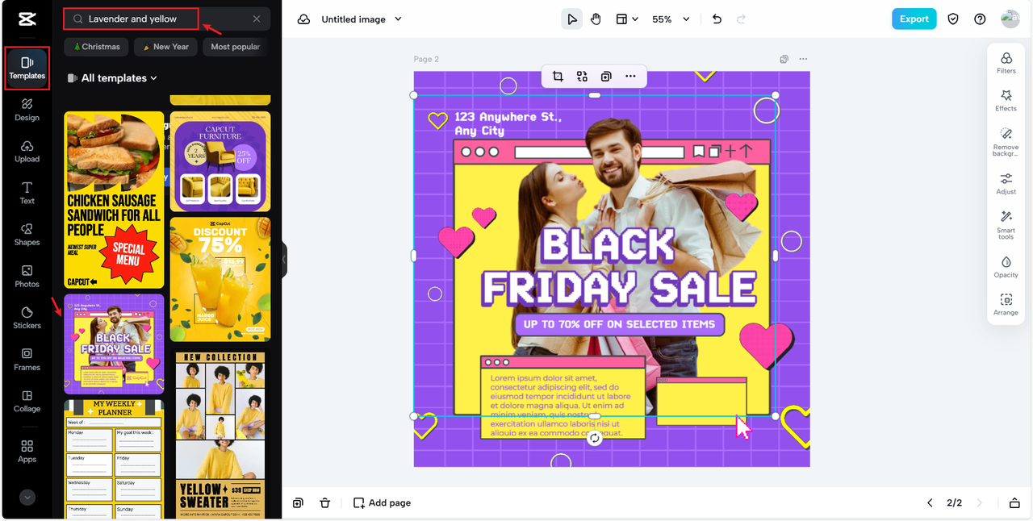Open the Upload sidebar panel
Screen dimensions: 1033x521
point(27,151)
